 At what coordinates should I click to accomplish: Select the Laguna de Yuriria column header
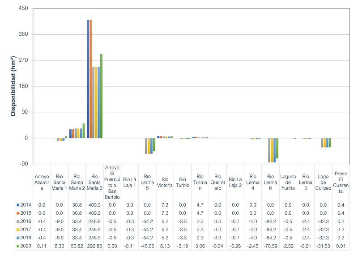point(288,182)
